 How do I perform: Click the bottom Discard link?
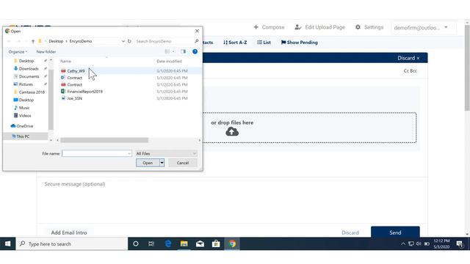click(350, 232)
